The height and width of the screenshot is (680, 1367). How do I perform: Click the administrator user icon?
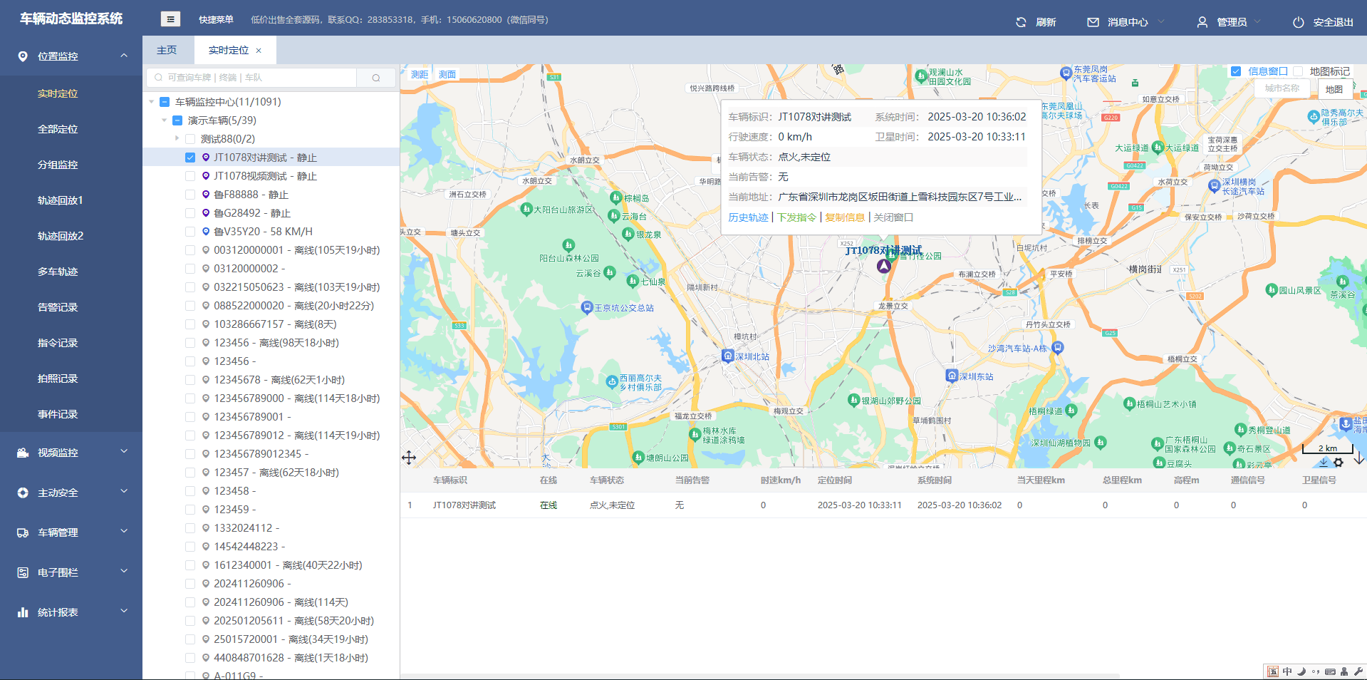(1202, 22)
